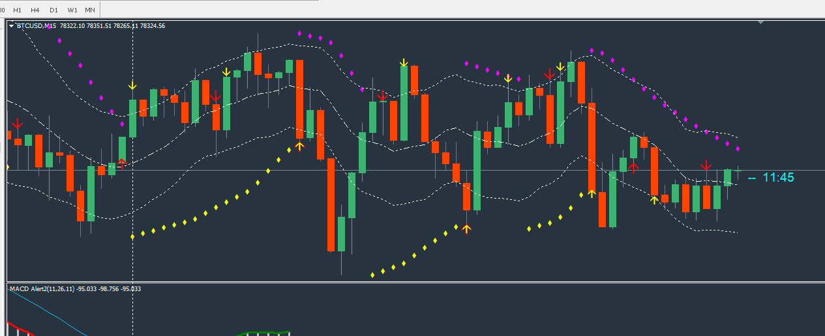The height and width of the screenshot is (336, 825).
Task: Select the D1 daily timeframe
Action: tap(53, 10)
